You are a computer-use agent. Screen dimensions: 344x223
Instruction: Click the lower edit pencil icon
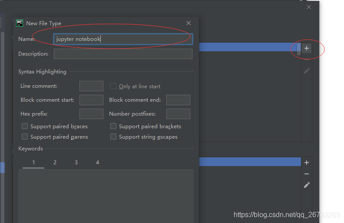pyautogui.click(x=307, y=185)
